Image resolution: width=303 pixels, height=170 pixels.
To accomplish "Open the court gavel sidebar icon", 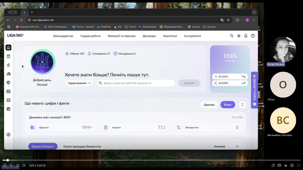I will tap(9, 65).
